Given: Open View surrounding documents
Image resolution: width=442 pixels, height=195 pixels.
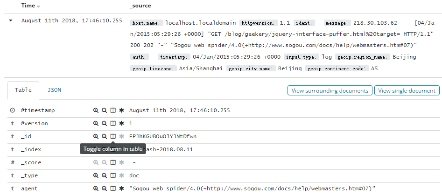Looking at the screenshot, I should coord(330,90).
